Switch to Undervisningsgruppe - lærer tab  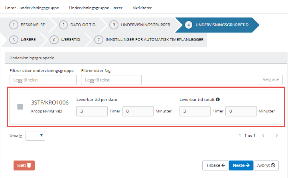(96, 8)
